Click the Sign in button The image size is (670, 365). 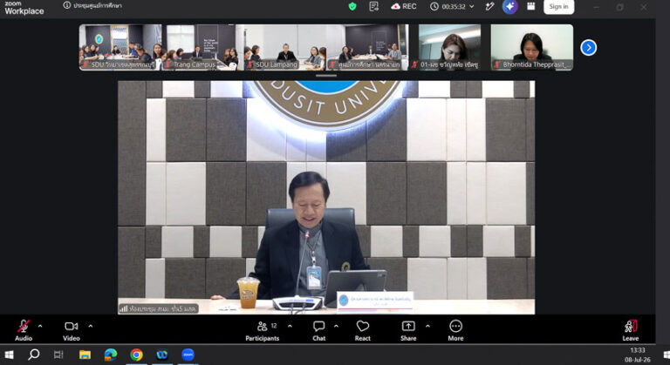click(x=558, y=6)
